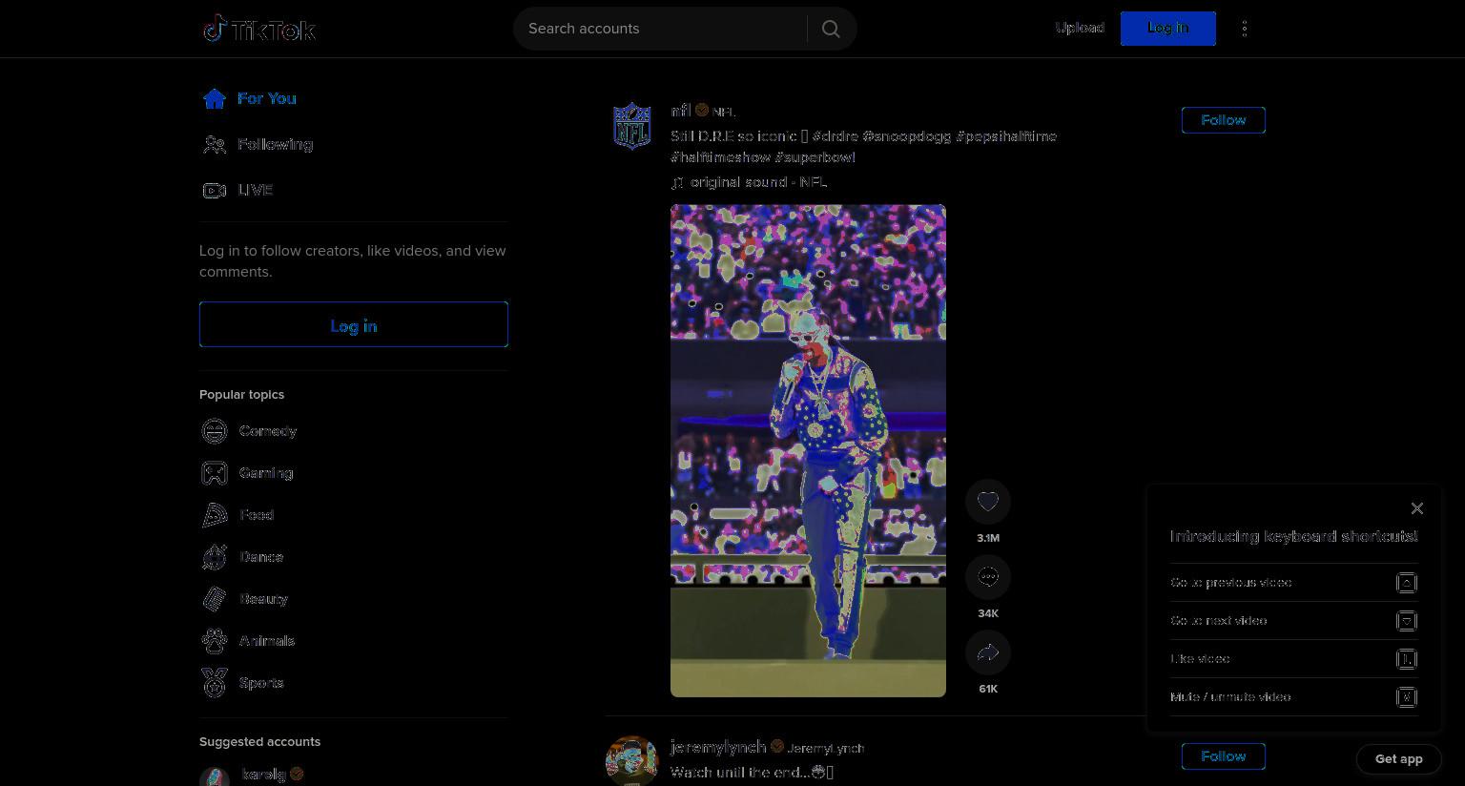The height and width of the screenshot is (786, 1465).
Task: Select the Gaming topic
Action: tap(266, 473)
